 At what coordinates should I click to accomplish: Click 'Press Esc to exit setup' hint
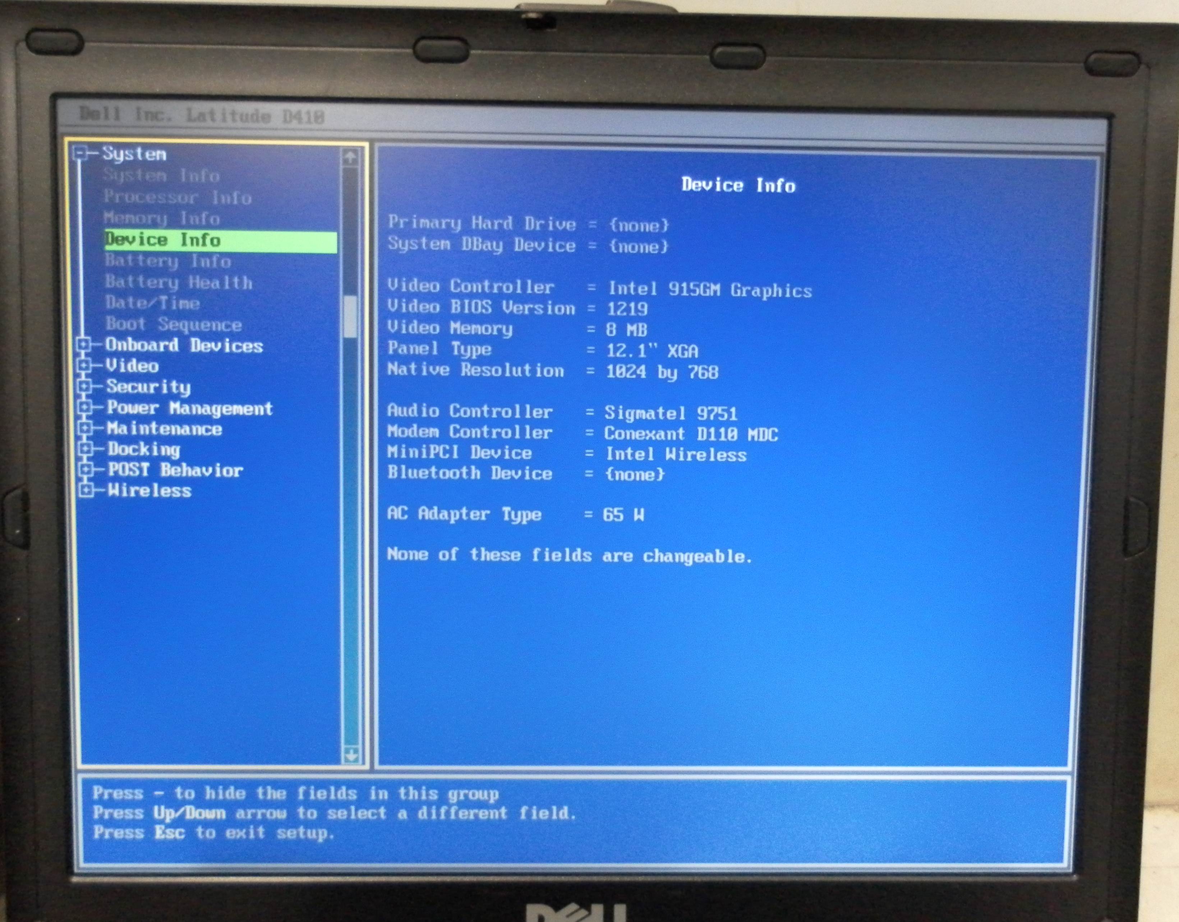pos(214,833)
